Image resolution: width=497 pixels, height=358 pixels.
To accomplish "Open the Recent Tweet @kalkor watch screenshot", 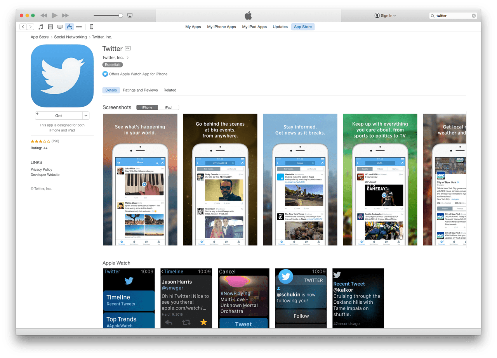I will [x=358, y=298].
